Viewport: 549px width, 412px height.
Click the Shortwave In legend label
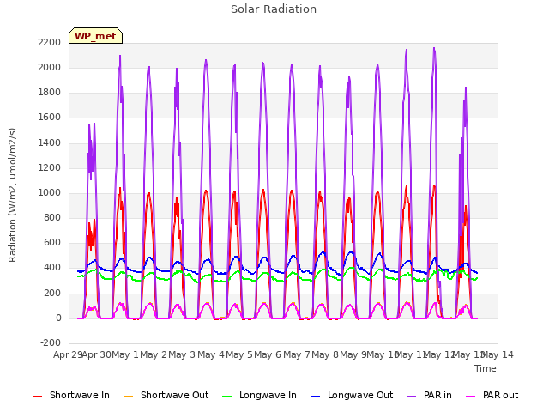(80, 395)
